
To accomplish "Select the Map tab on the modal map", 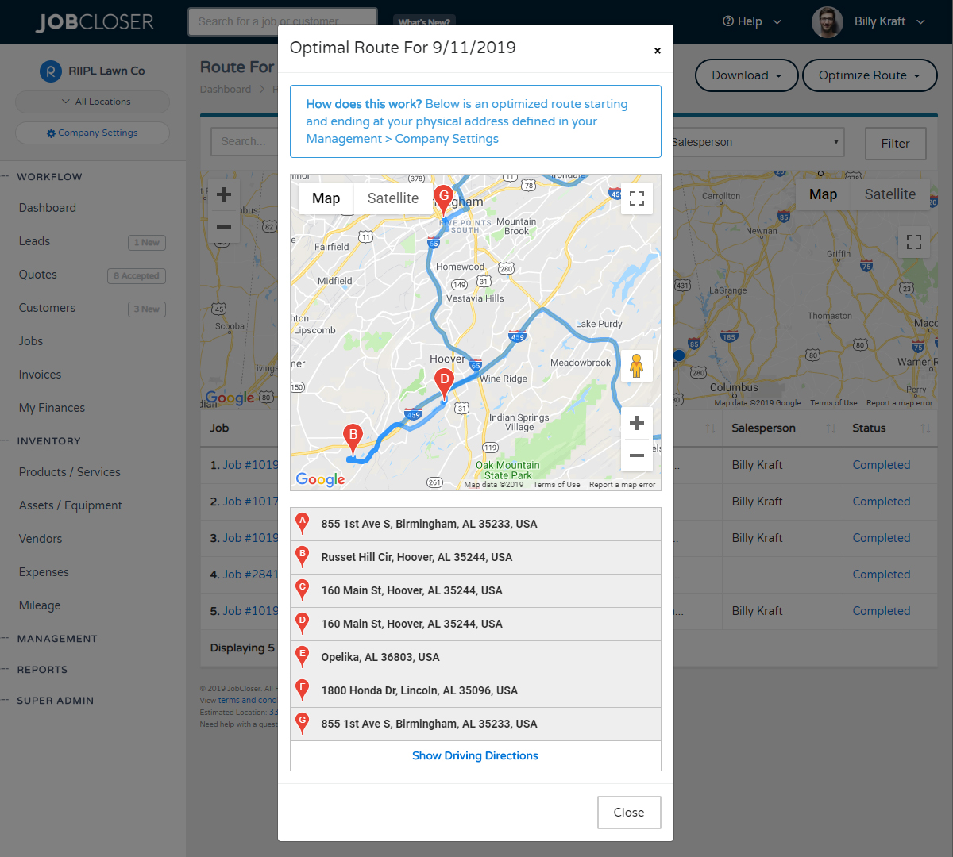I will coord(326,198).
